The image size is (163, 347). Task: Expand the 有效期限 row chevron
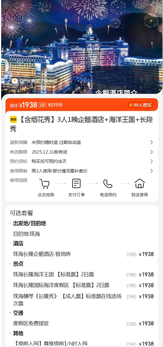pos(152,152)
